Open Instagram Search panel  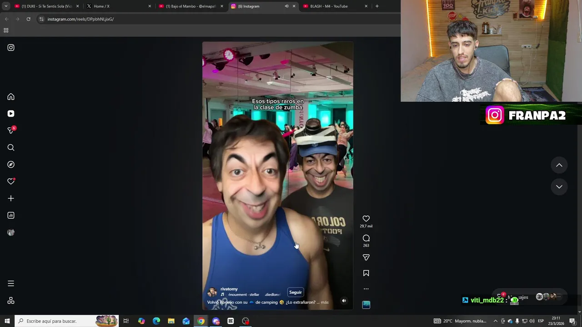click(11, 148)
